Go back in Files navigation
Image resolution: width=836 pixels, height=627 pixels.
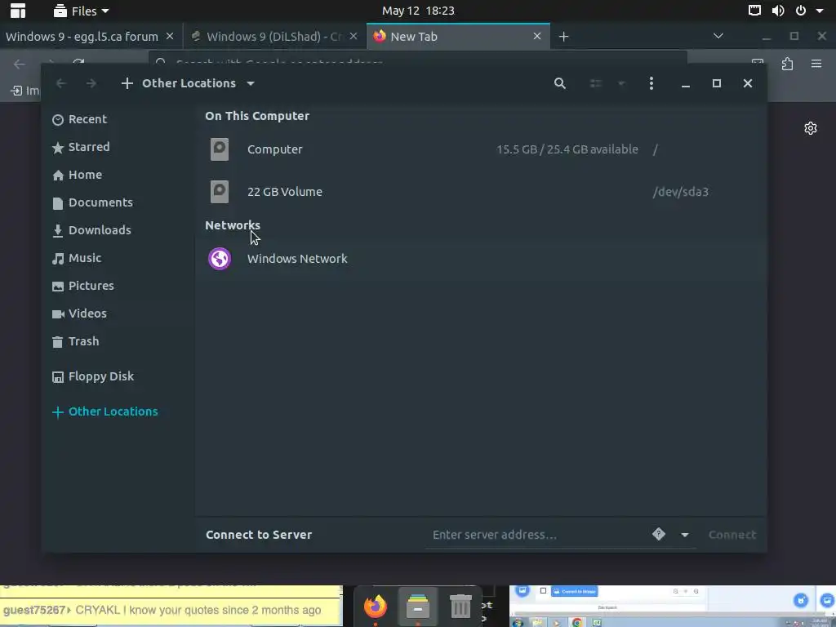[x=60, y=83]
